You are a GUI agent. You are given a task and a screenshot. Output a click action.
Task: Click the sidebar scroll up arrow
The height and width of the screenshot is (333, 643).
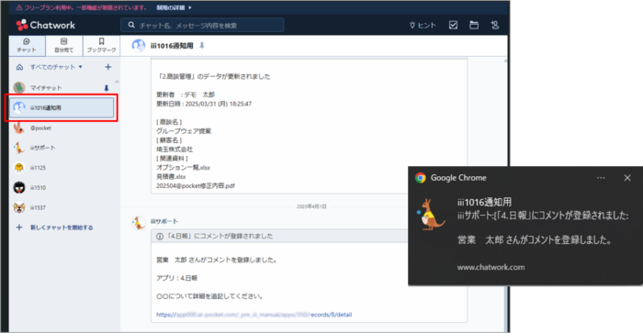click(x=117, y=82)
